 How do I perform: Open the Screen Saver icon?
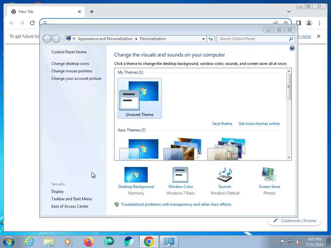click(x=269, y=175)
